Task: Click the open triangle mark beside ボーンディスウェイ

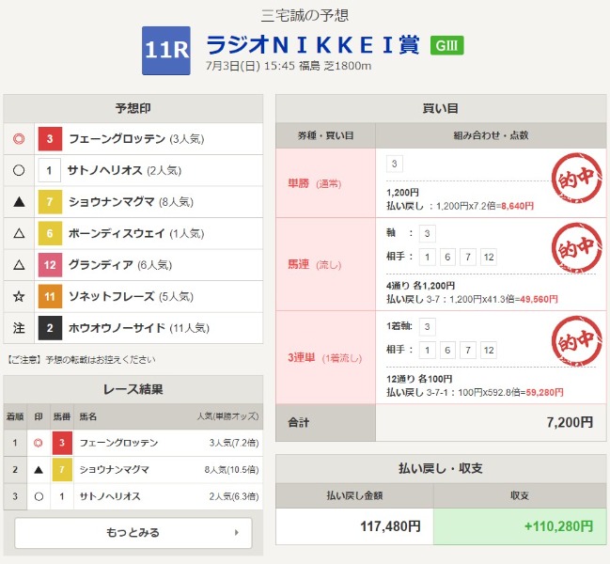Action: (x=19, y=233)
